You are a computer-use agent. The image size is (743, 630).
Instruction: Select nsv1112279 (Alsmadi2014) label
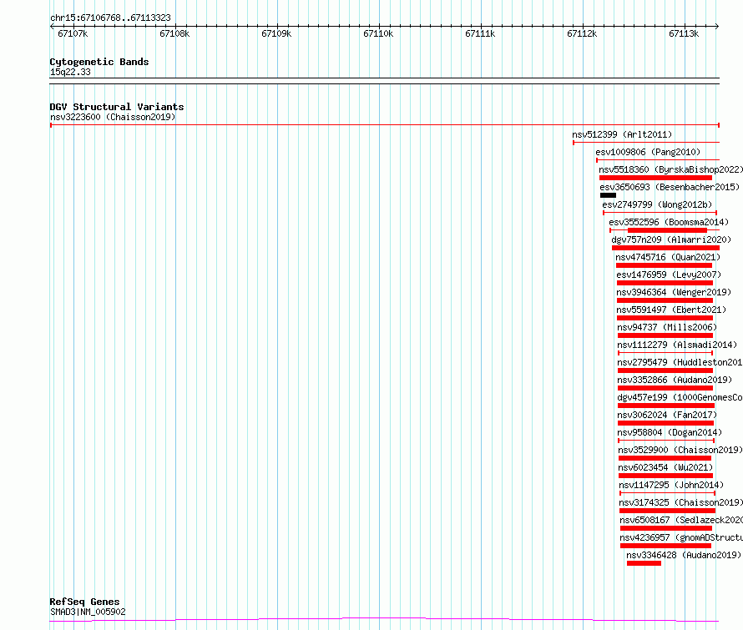click(x=677, y=345)
